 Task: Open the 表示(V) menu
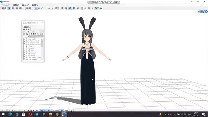[25, 5]
